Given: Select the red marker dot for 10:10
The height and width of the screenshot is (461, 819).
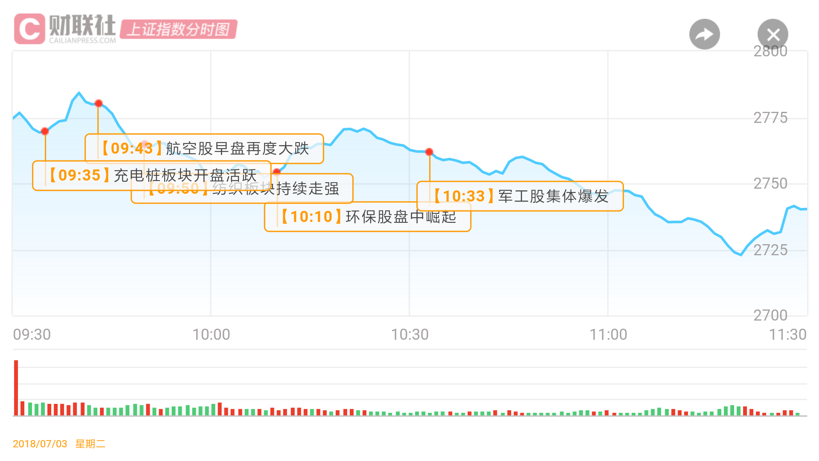Looking at the screenshot, I should coord(276,172).
